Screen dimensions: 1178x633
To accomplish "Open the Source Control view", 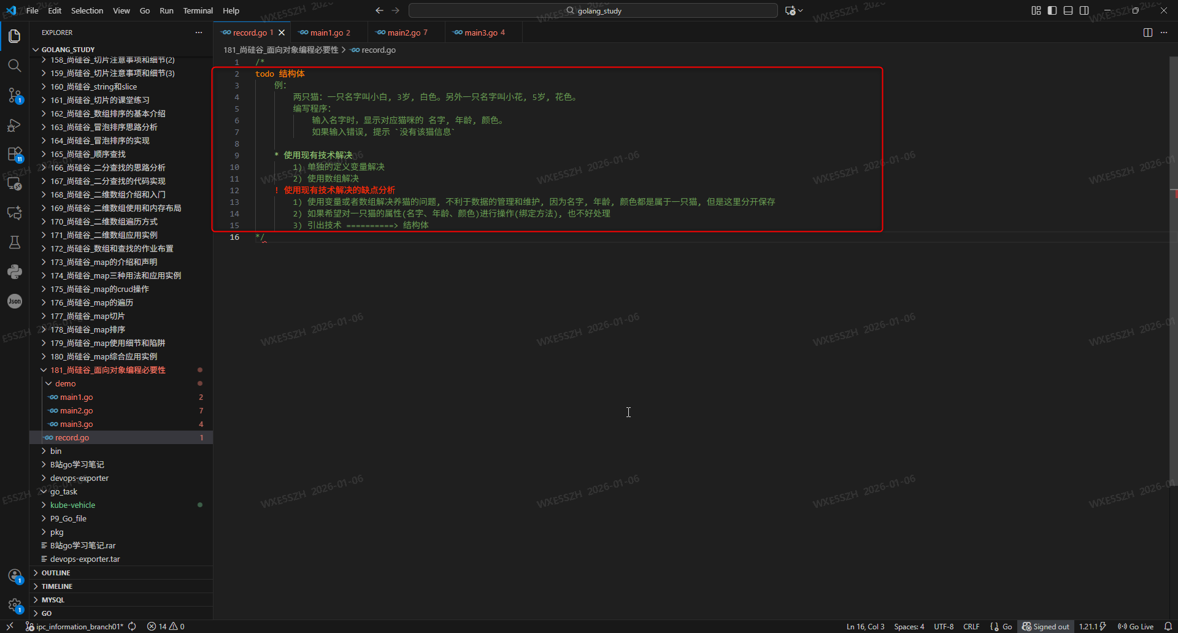I will [x=15, y=95].
